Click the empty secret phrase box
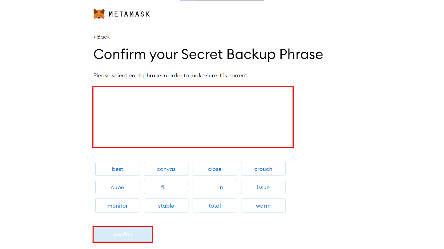Viewport: 444px width, 249px height. [193, 117]
